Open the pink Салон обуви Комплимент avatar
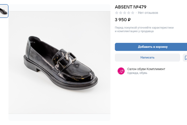The width and height of the screenshot is (187, 125). [x=121, y=71]
